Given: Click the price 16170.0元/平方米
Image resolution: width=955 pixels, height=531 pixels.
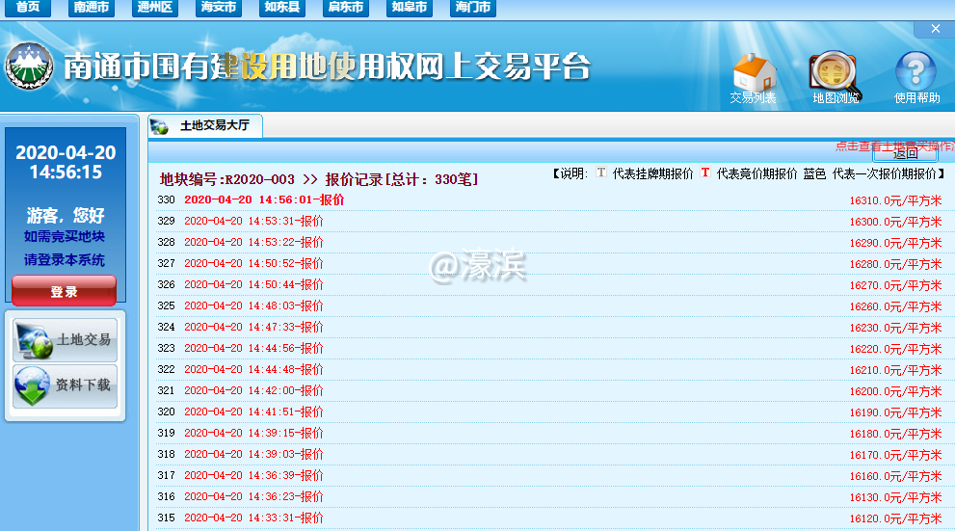Looking at the screenshot, I should [x=896, y=456].
